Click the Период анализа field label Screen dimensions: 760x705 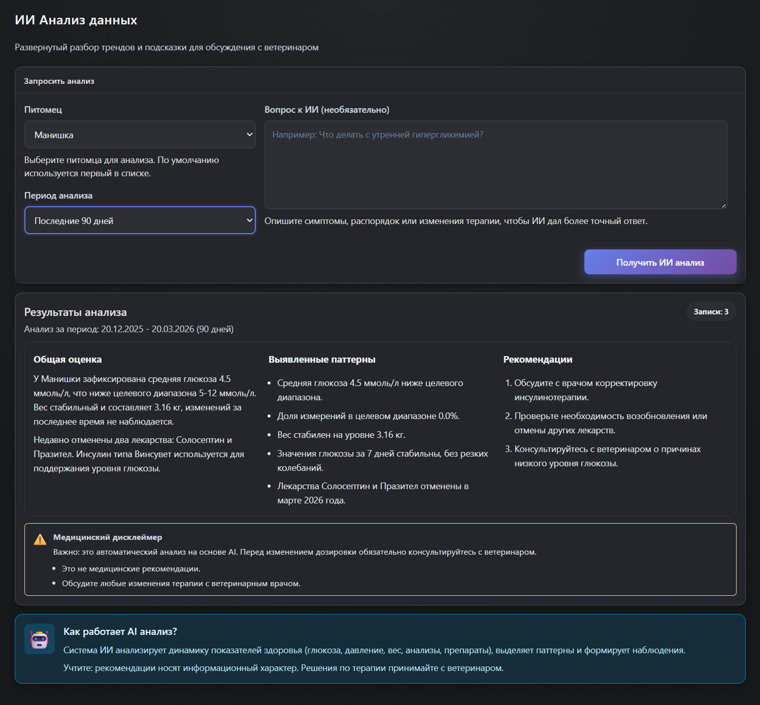click(58, 196)
